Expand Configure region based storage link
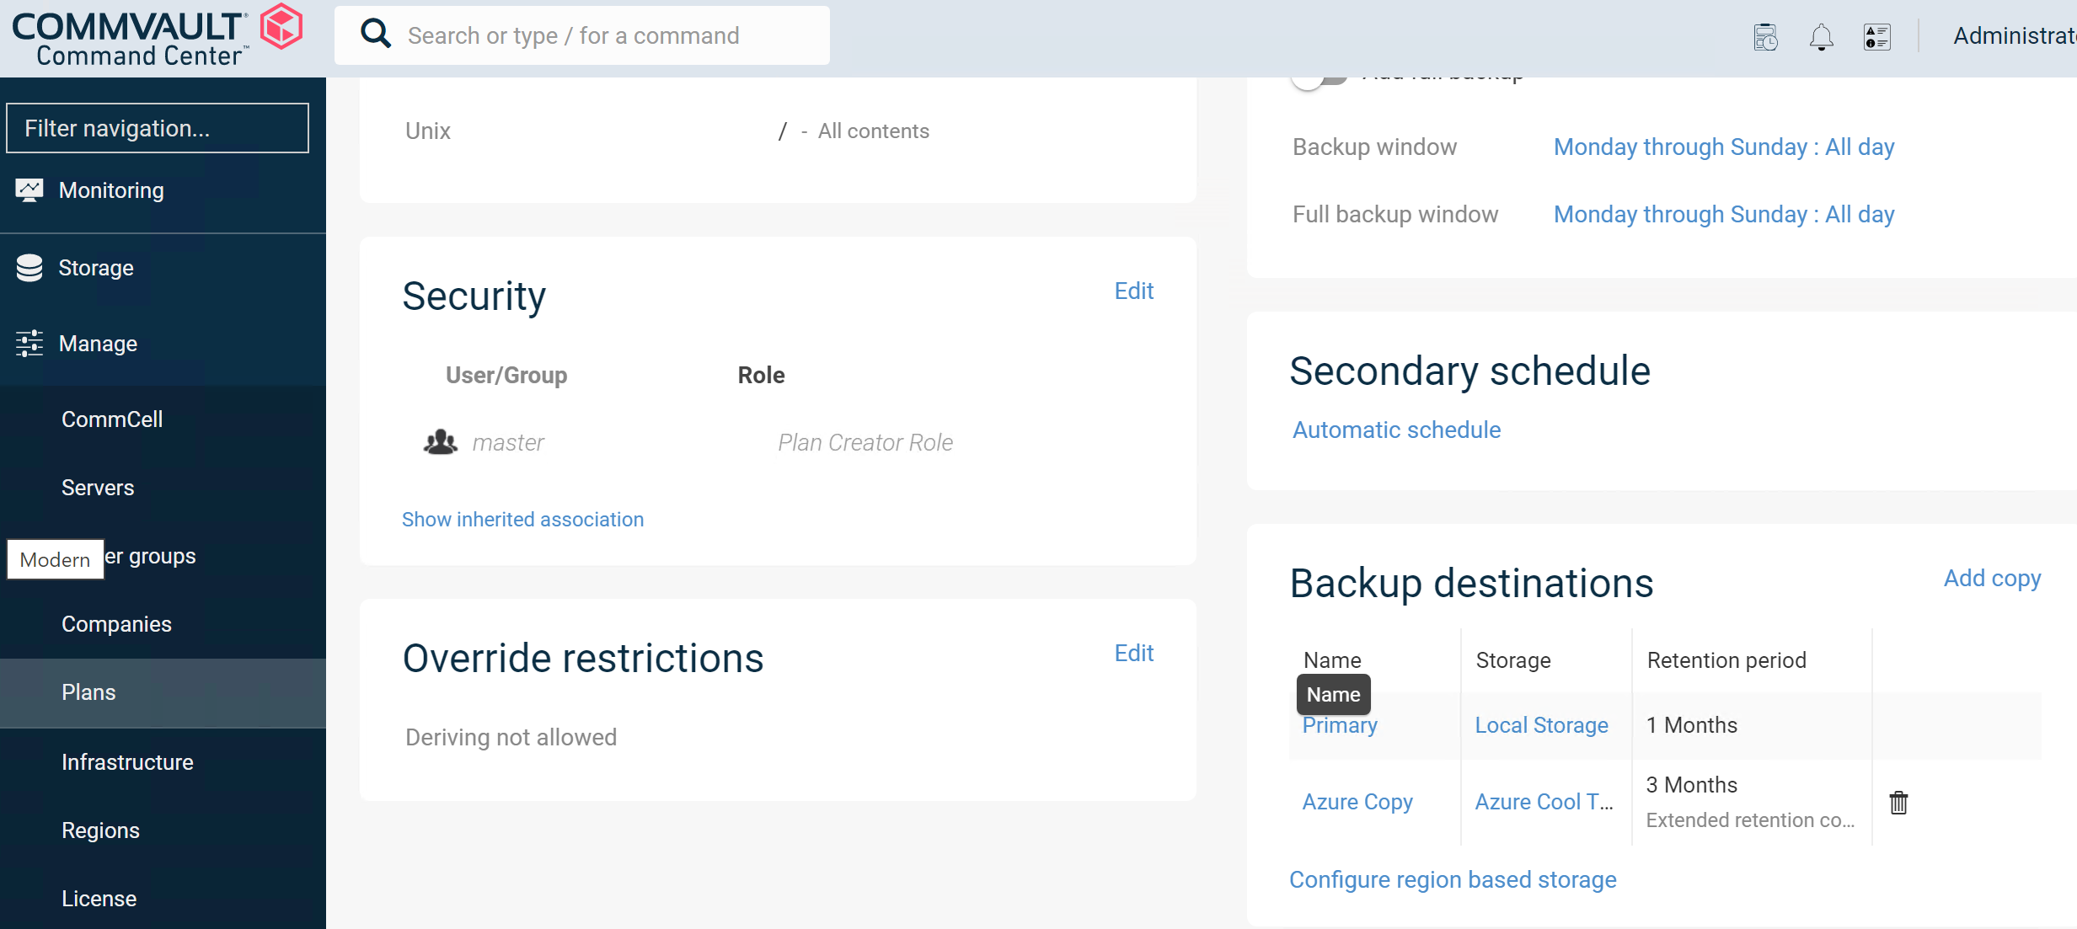This screenshot has height=929, width=2077. point(1453,878)
